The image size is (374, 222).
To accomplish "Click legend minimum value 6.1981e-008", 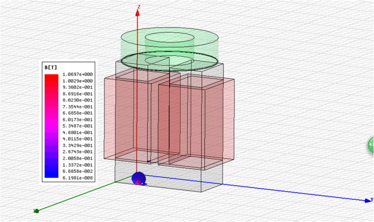I will (x=78, y=178).
